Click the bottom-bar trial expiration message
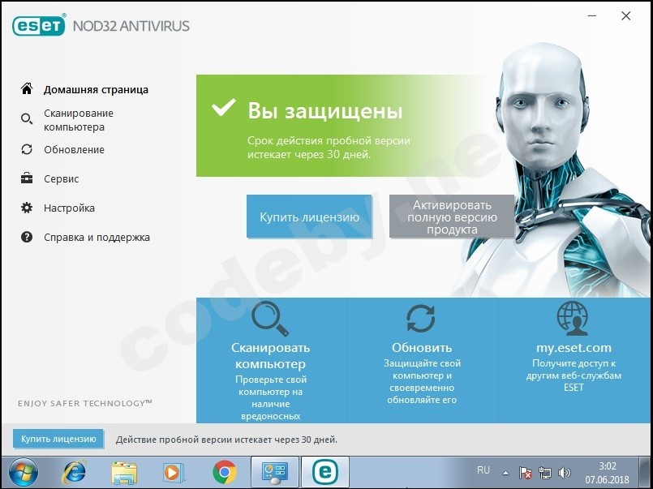Image resolution: width=653 pixels, height=489 pixels. click(x=226, y=440)
